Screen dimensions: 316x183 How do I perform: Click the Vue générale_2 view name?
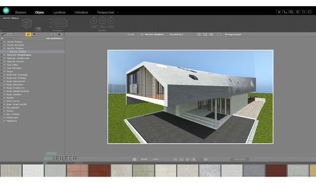(176, 34)
